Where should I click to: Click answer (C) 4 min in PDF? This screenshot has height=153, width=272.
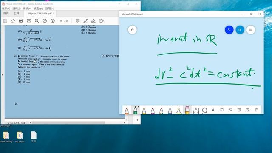tap(24, 76)
